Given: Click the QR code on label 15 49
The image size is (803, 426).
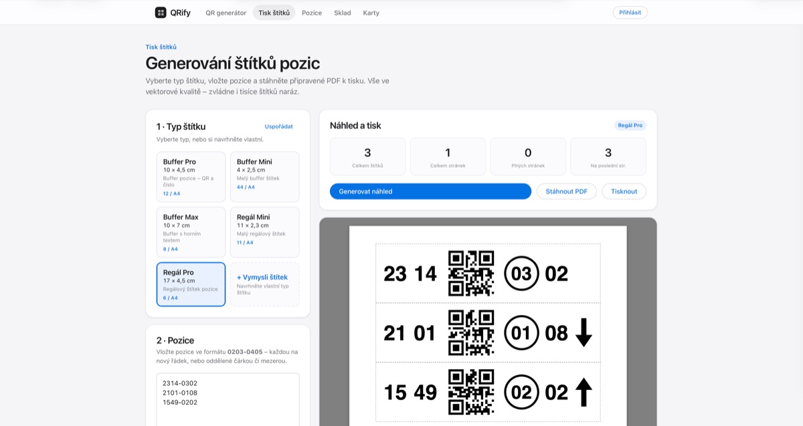Looking at the screenshot, I should 471,392.
